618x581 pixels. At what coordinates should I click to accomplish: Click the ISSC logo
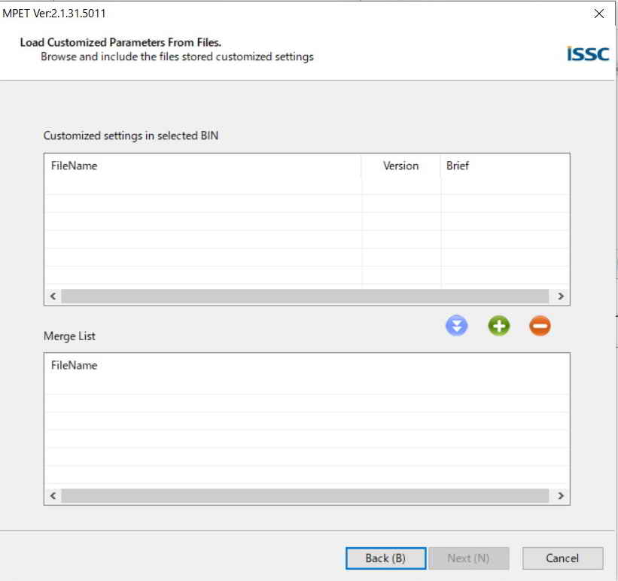(x=588, y=54)
